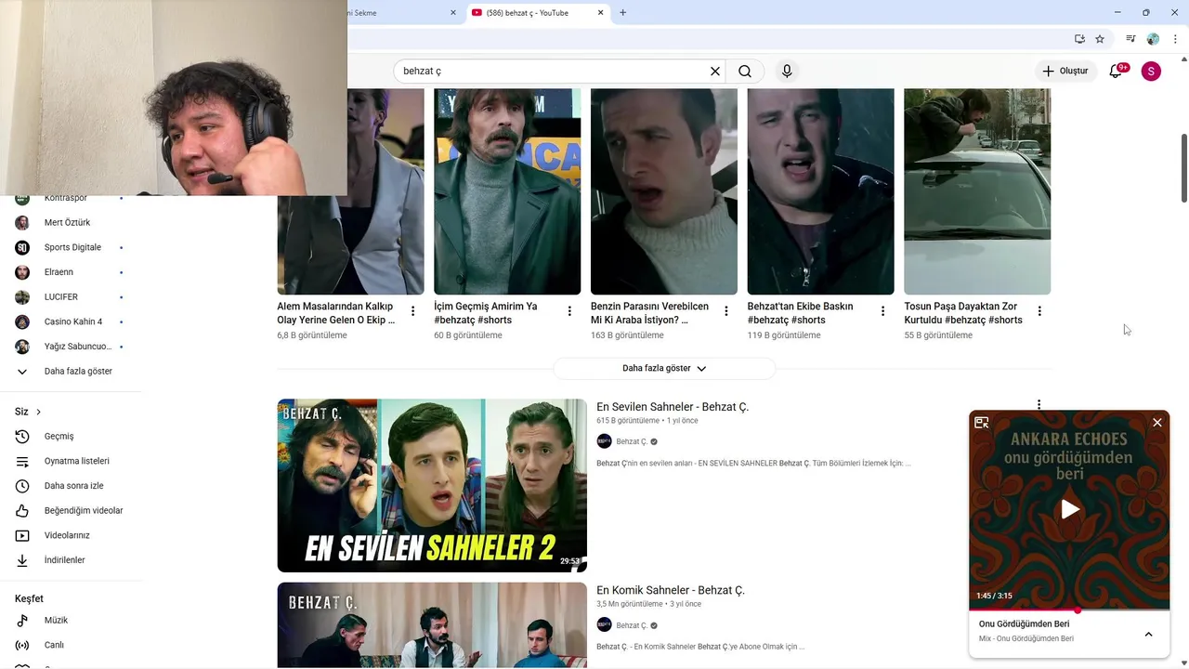The width and height of the screenshot is (1189, 669).
Task: Open the İçim Geçmiş Amirim short thumbnail
Action: [507, 191]
